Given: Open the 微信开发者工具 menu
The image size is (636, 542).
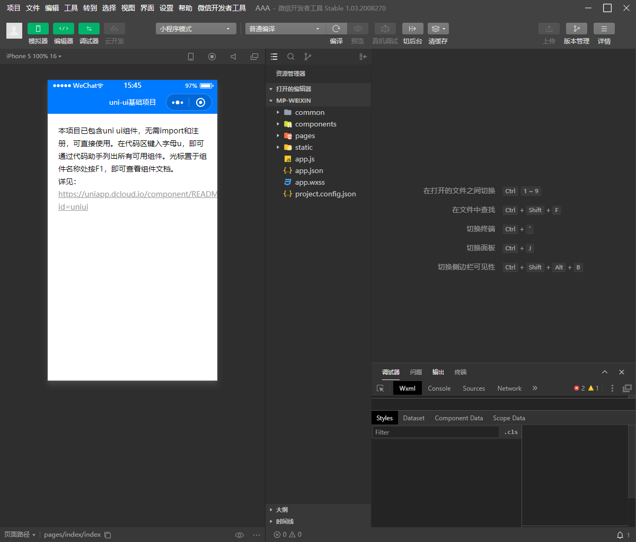Looking at the screenshot, I should (222, 8).
